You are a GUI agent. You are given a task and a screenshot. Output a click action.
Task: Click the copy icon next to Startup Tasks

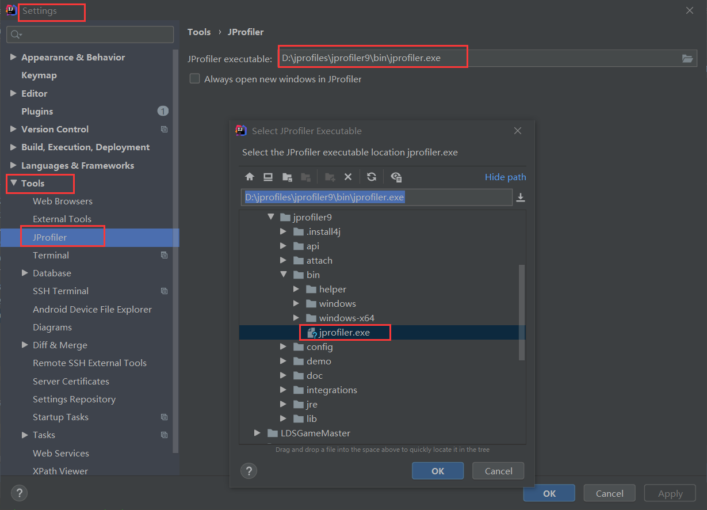(165, 417)
